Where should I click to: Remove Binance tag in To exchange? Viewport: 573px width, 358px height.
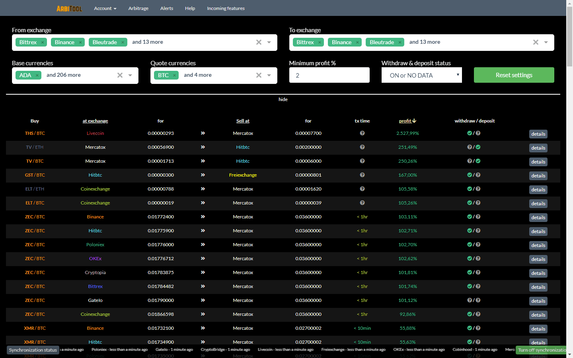pos(357,42)
